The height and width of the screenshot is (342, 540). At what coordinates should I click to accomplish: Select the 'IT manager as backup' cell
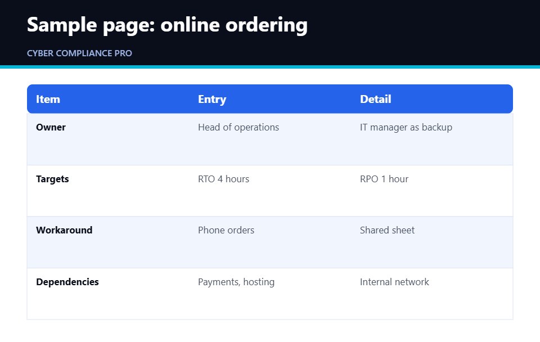point(406,128)
